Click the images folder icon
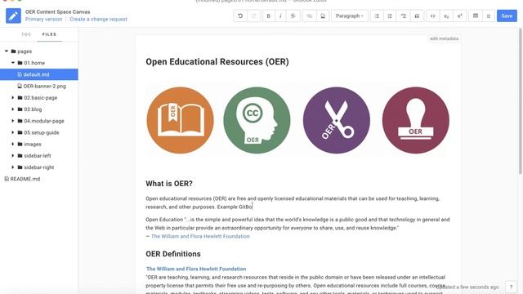This screenshot has width=523, height=294. pos(20,144)
